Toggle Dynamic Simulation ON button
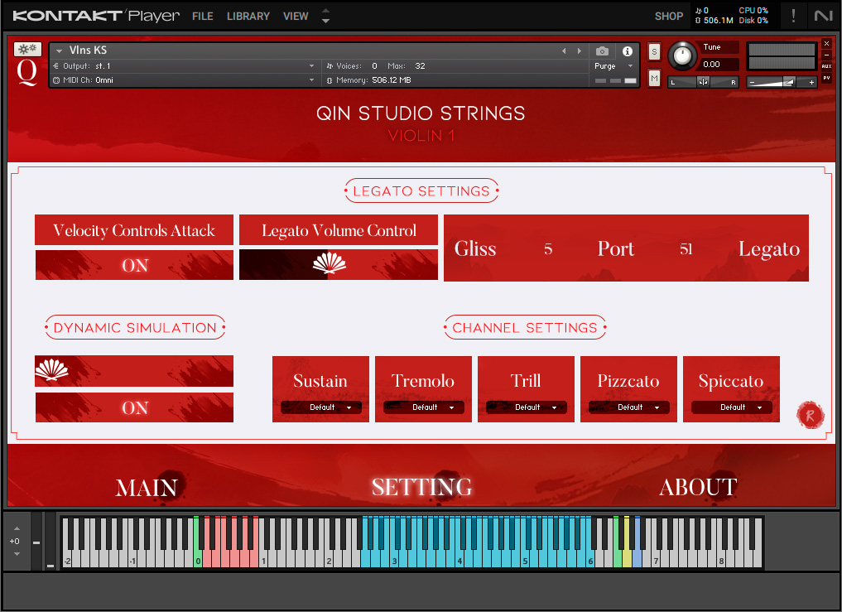The height and width of the screenshot is (612, 842). click(134, 407)
